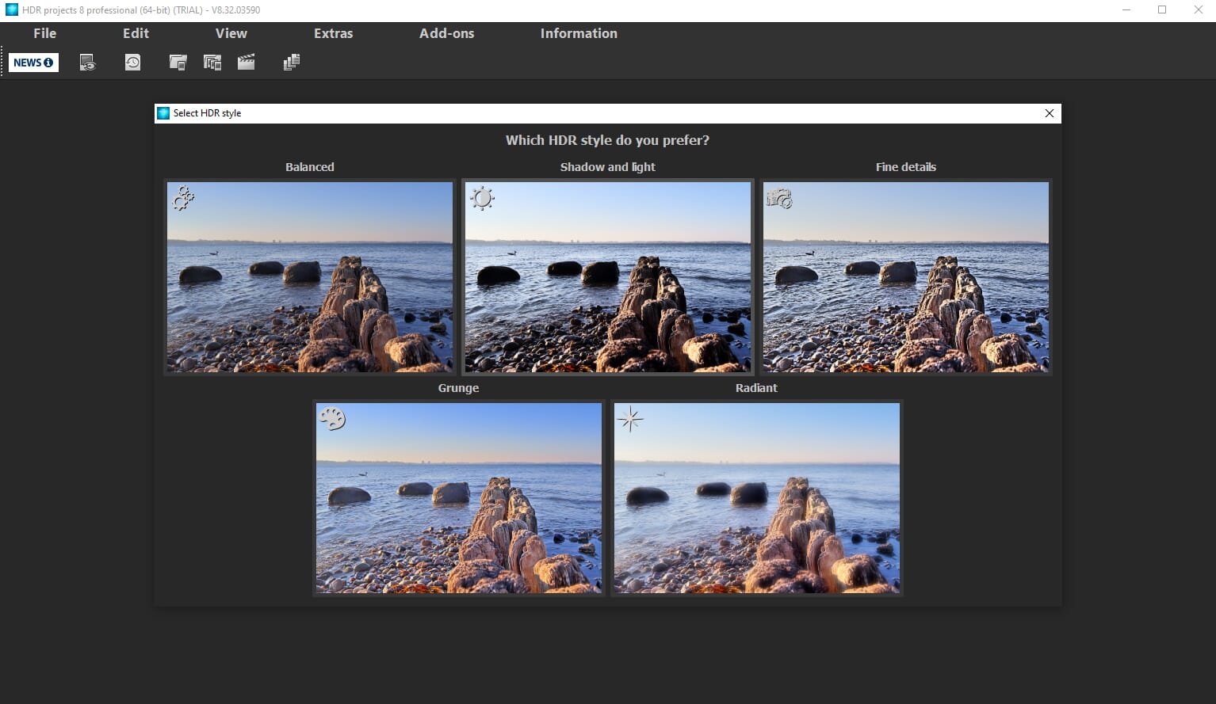This screenshot has width=1216, height=704.
Task: Open the NEWS info button
Action: tap(33, 63)
